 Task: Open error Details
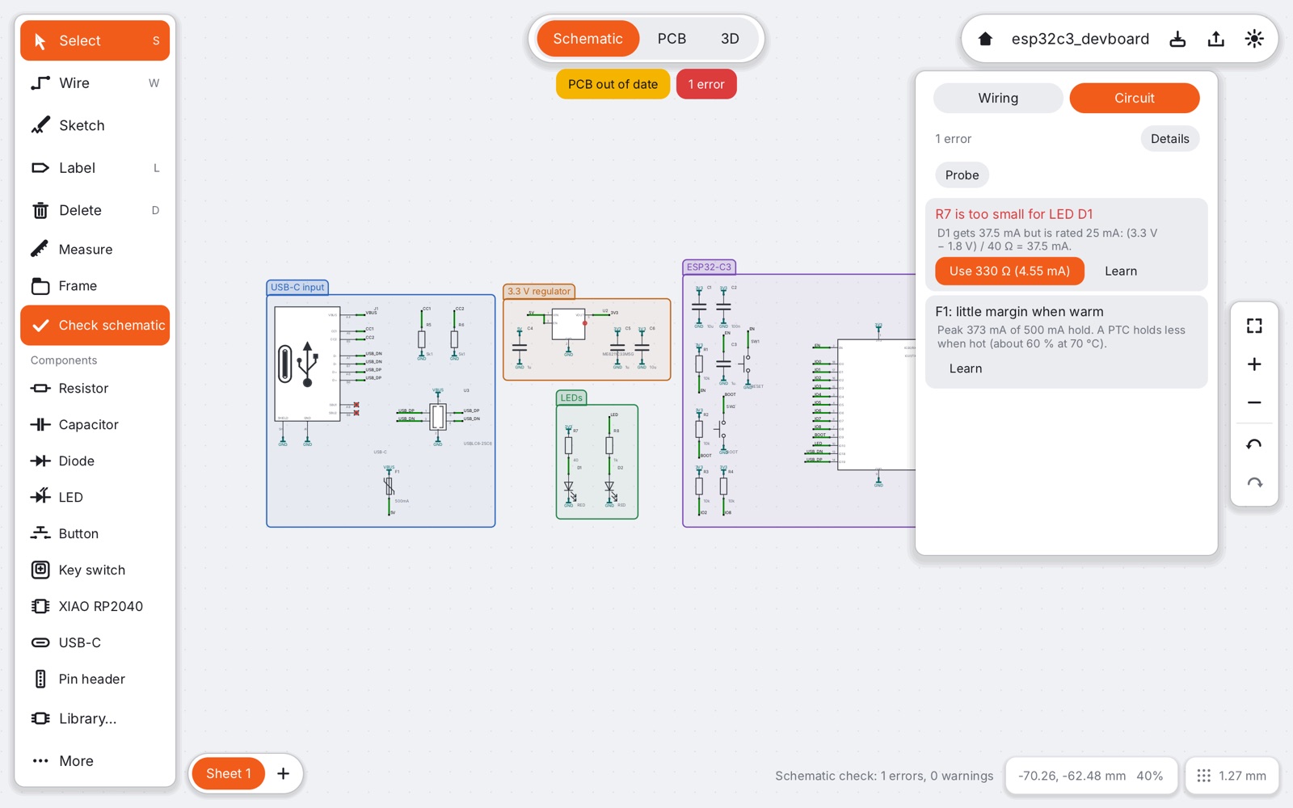point(1169,139)
